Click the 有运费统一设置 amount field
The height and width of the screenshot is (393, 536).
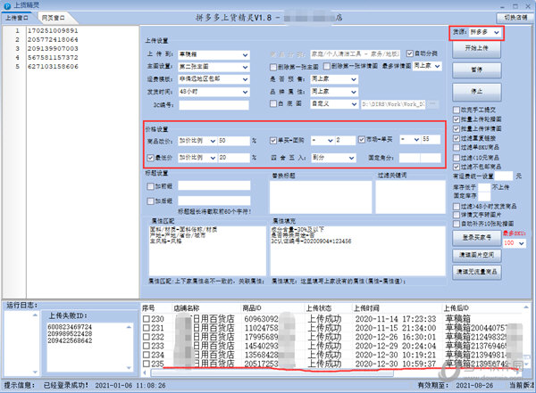[504, 176]
